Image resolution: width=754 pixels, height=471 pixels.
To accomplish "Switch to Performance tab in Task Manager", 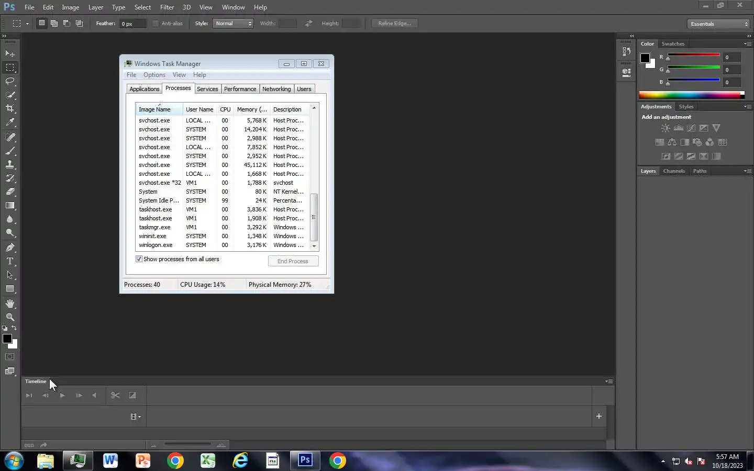I will click(x=240, y=89).
